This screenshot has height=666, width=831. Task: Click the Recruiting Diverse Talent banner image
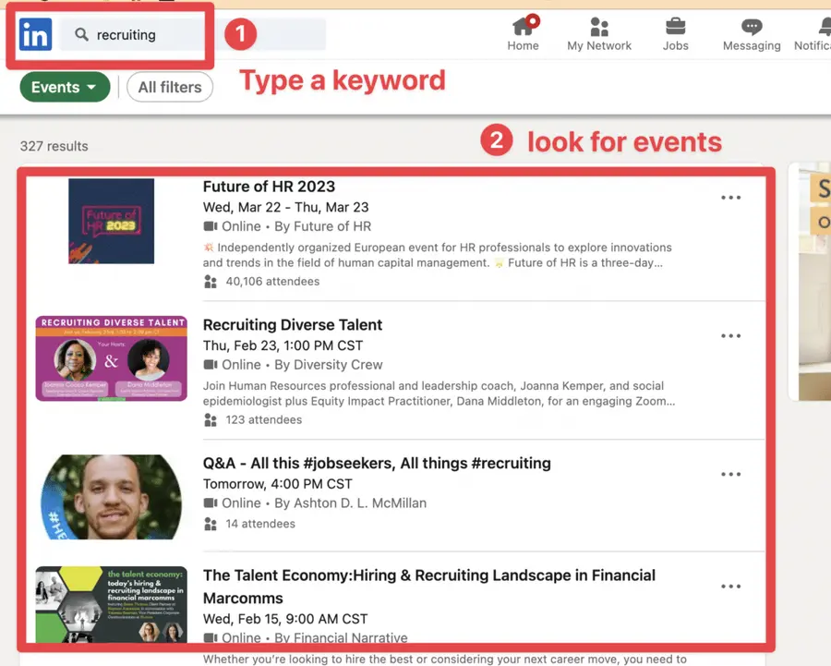click(112, 358)
